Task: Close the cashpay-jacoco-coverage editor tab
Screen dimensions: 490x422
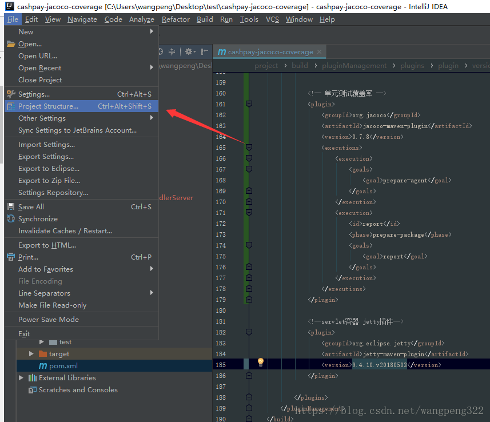Action: (319, 52)
